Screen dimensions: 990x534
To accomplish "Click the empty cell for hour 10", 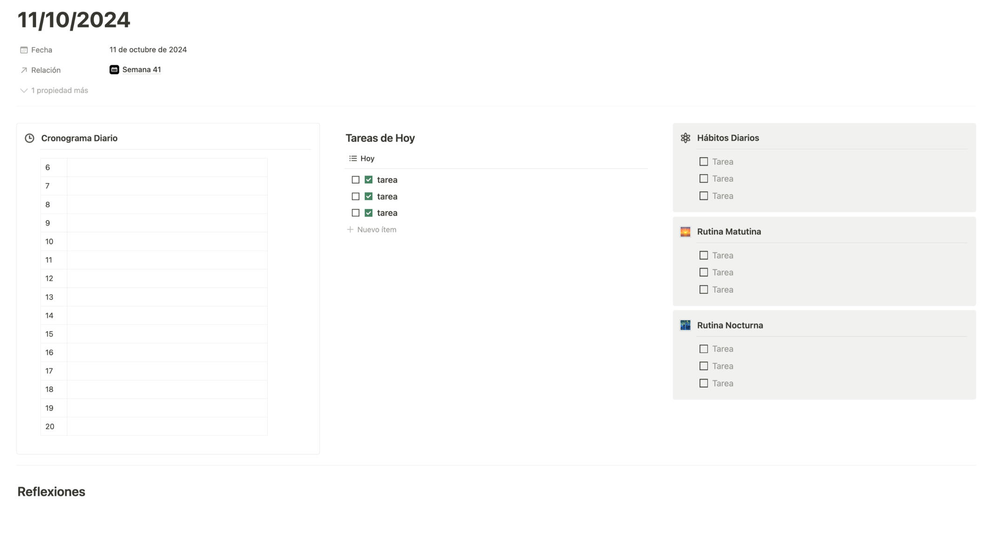I will [167, 242].
